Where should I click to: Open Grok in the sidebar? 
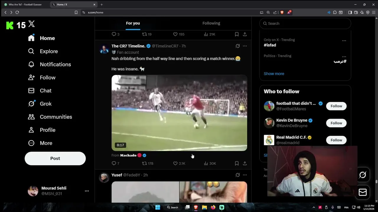40,104
